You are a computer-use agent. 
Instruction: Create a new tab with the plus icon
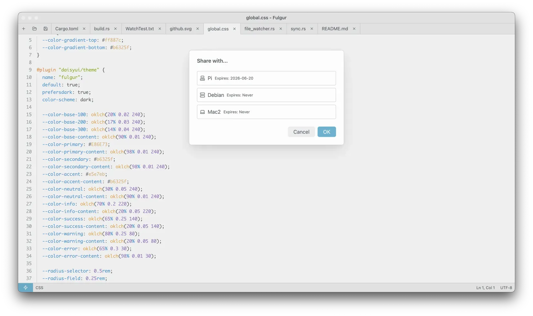(x=23, y=28)
